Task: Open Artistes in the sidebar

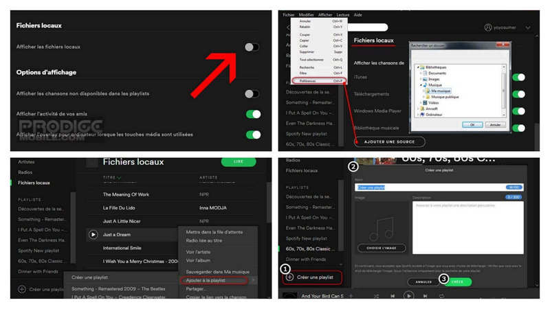Action: 26,162
